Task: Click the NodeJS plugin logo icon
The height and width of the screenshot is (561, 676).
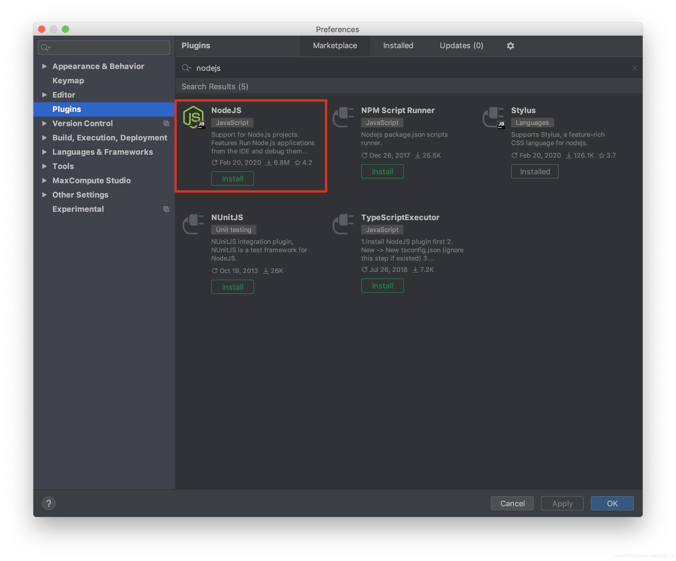Action: click(193, 117)
